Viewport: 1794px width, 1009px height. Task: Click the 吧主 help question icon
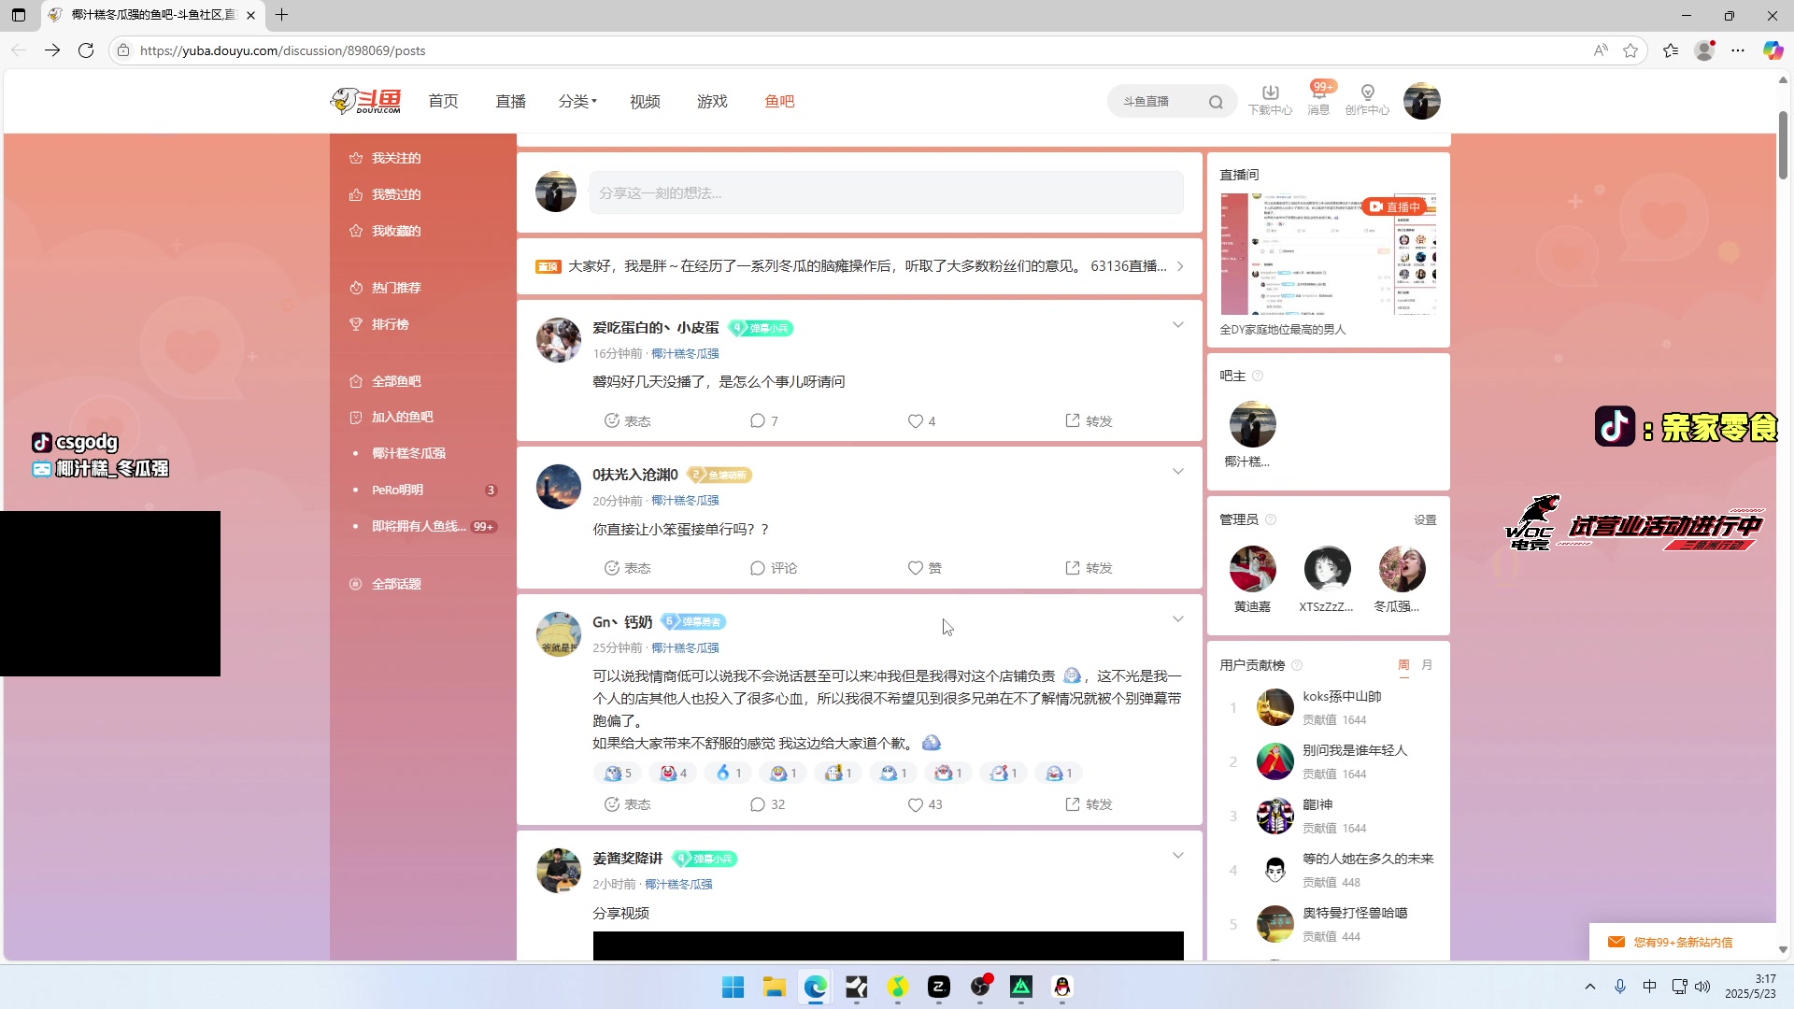pos(1258,376)
